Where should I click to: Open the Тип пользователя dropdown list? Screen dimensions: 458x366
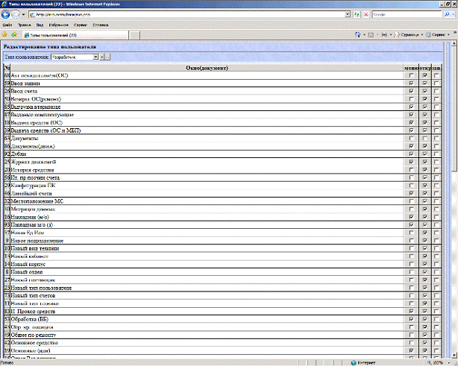coord(96,57)
